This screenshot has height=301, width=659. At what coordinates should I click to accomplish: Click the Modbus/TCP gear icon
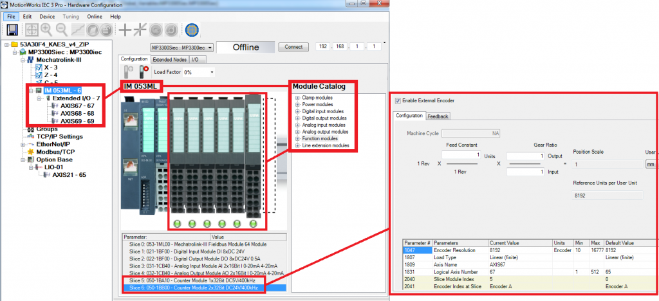pos(30,152)
